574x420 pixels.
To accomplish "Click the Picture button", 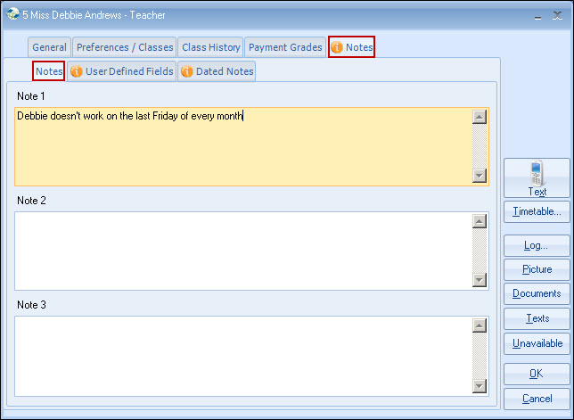I will [x=537, y=269].
